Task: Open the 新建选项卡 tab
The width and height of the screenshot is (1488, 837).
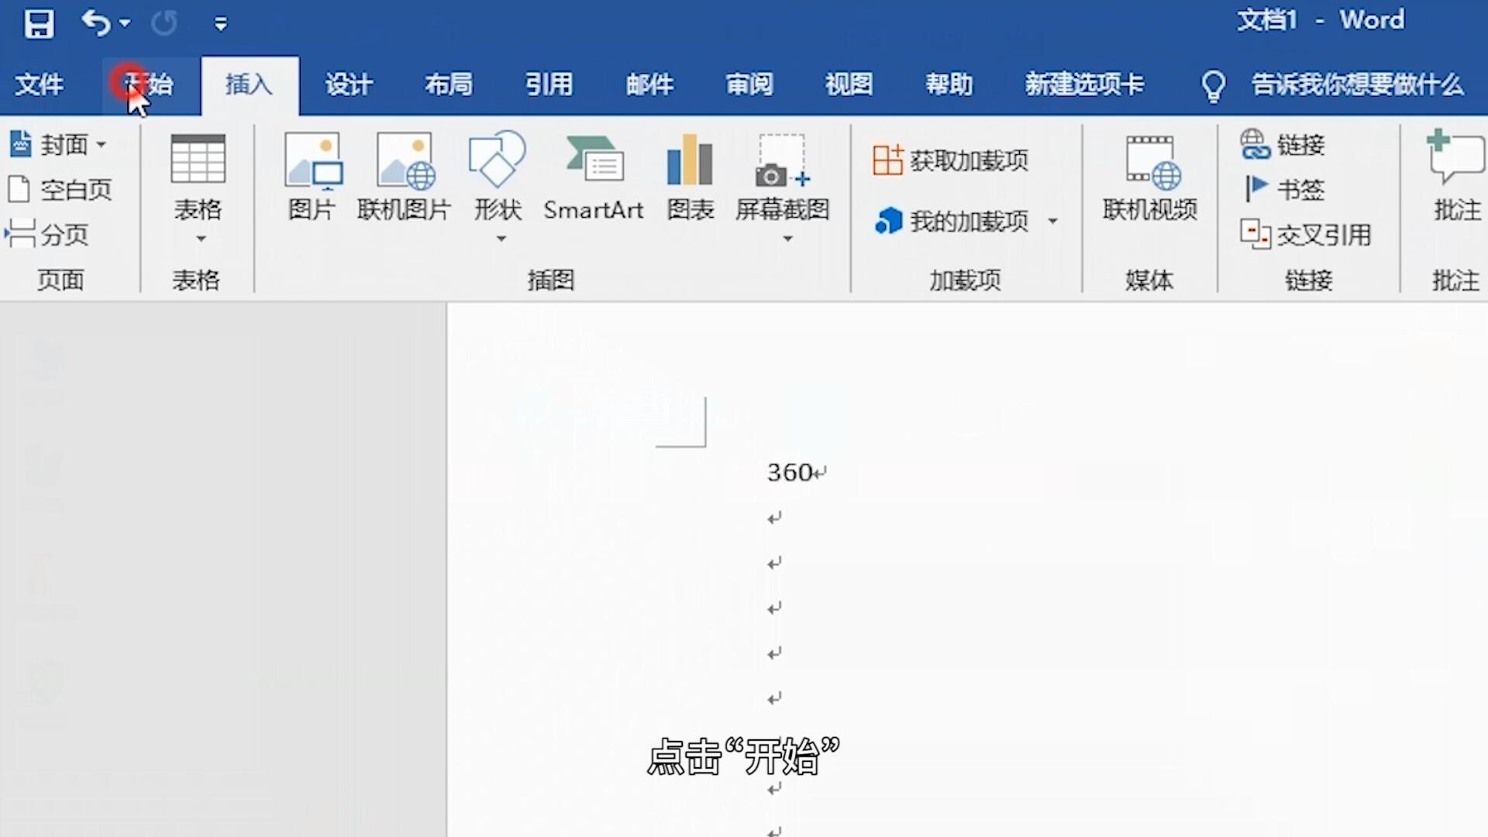Action: pos(1085,84)
